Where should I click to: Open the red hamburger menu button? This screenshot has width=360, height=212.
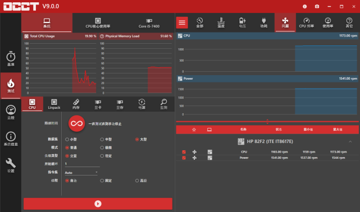pos(182,22)
